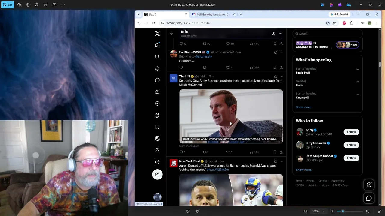
Task: Repost EndGameWW3's post
Action: click(x=205, y=67)
